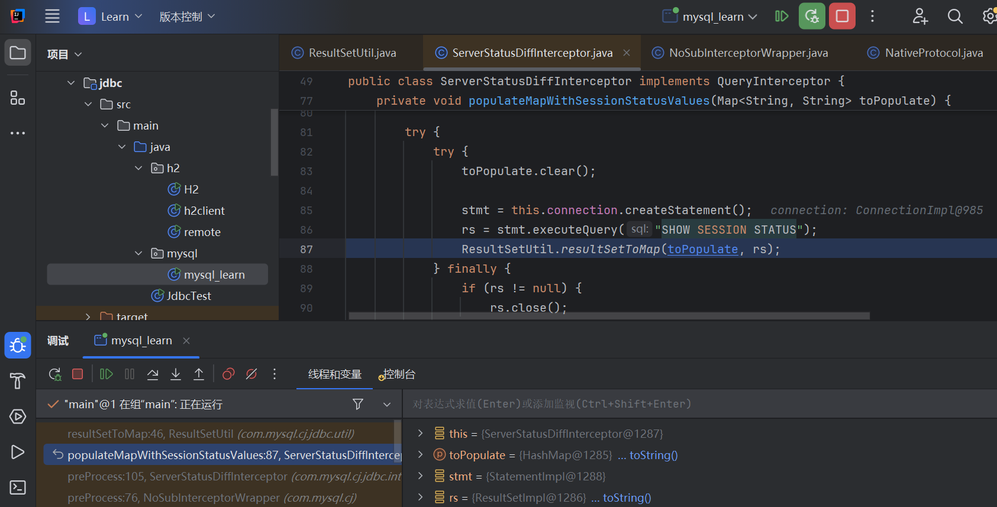Screen dimensions: 997x507
Task: Close the mysql_learn debug session tab
Action: pos(186,341)
